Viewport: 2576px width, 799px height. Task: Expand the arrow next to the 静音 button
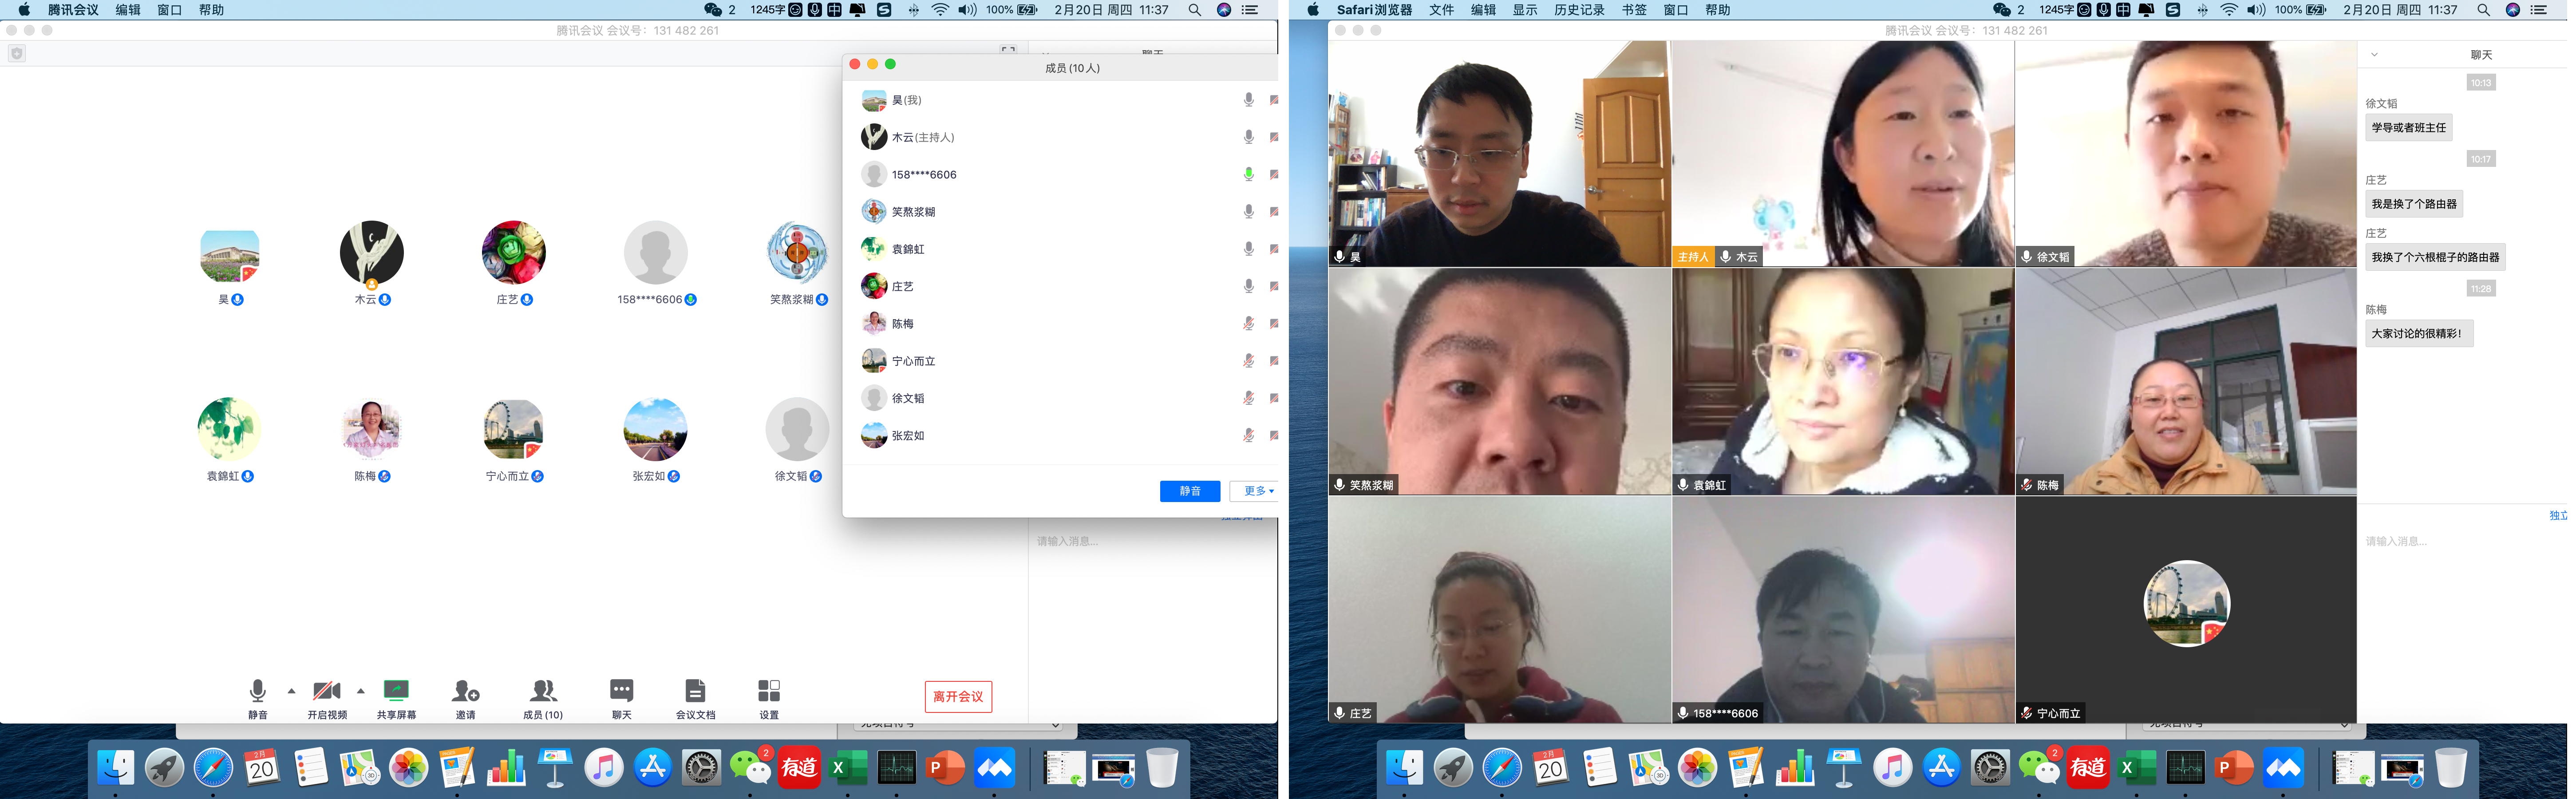pyautogui.click(x=291, y=691)
